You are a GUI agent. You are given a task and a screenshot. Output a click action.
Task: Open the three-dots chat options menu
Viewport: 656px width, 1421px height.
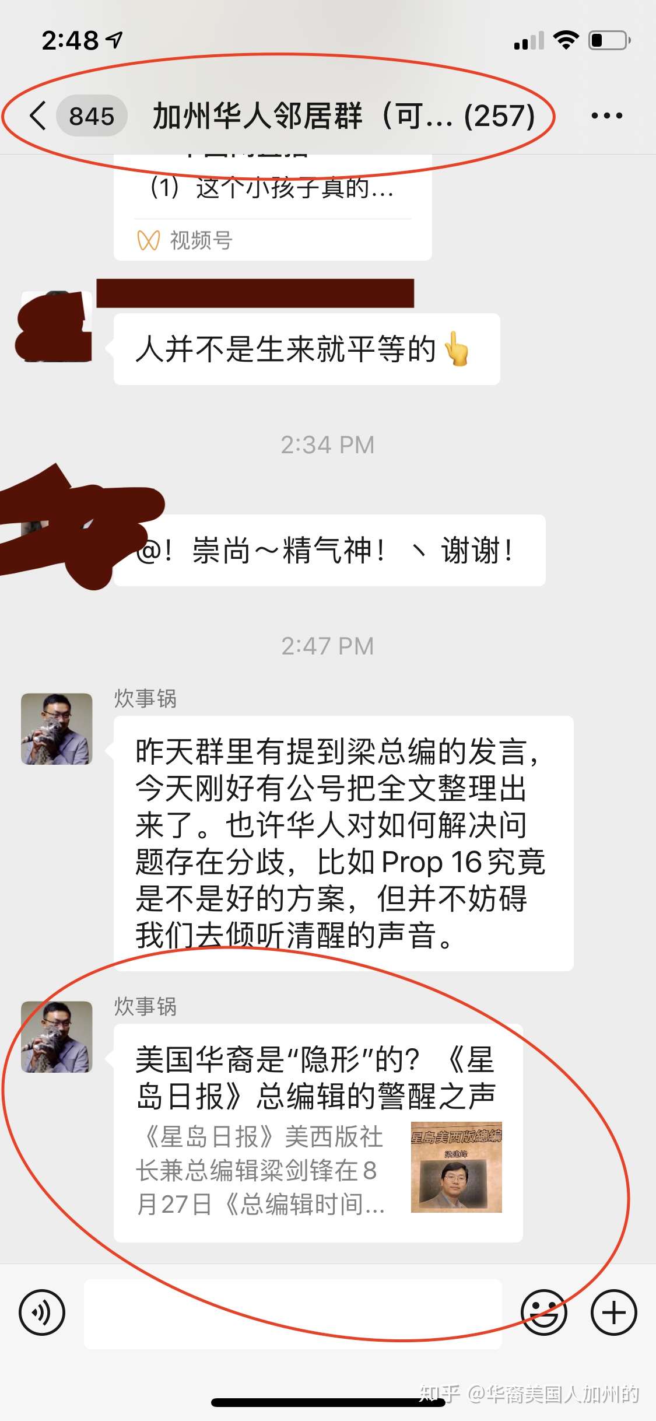pos(606,116)
